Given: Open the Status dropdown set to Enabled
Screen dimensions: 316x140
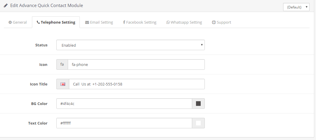Looking at the screenshot, I should click(x=130, y=45).
